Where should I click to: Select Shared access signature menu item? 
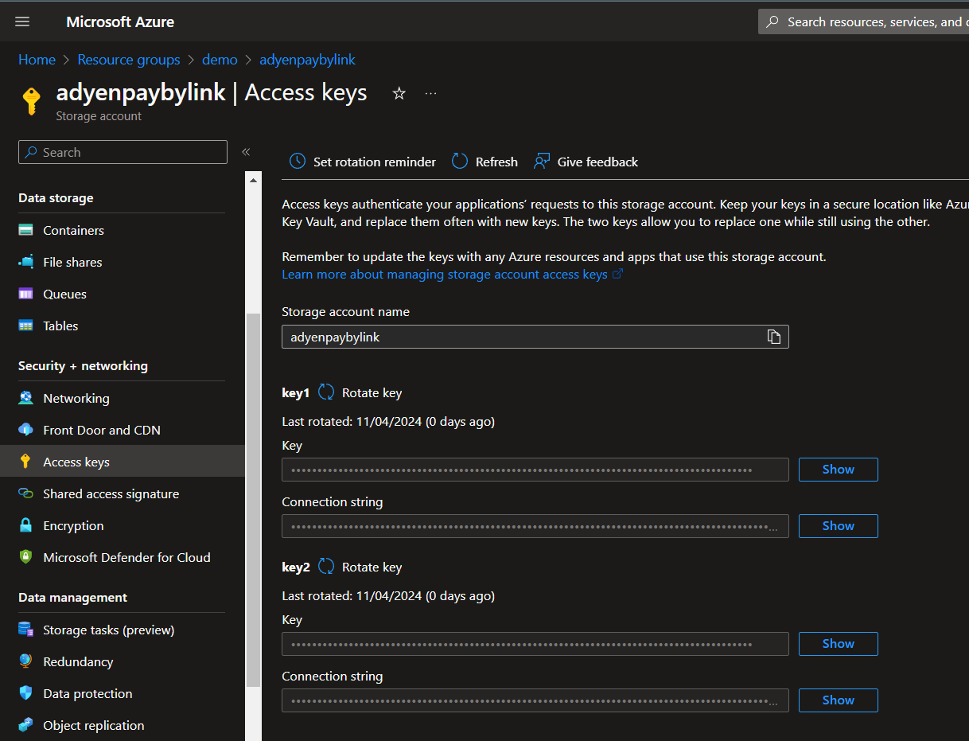click(111, 493)
